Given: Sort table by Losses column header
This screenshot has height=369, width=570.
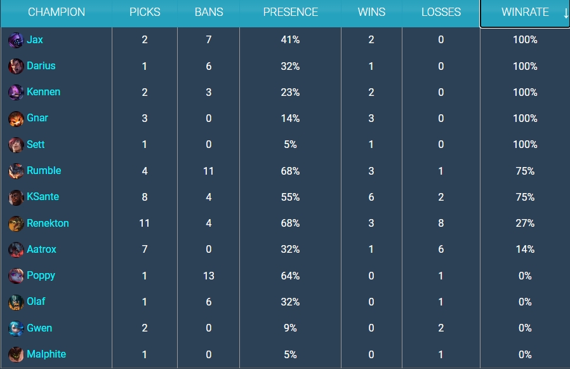Looking at the screenshot, I should (x=441, y=13).
